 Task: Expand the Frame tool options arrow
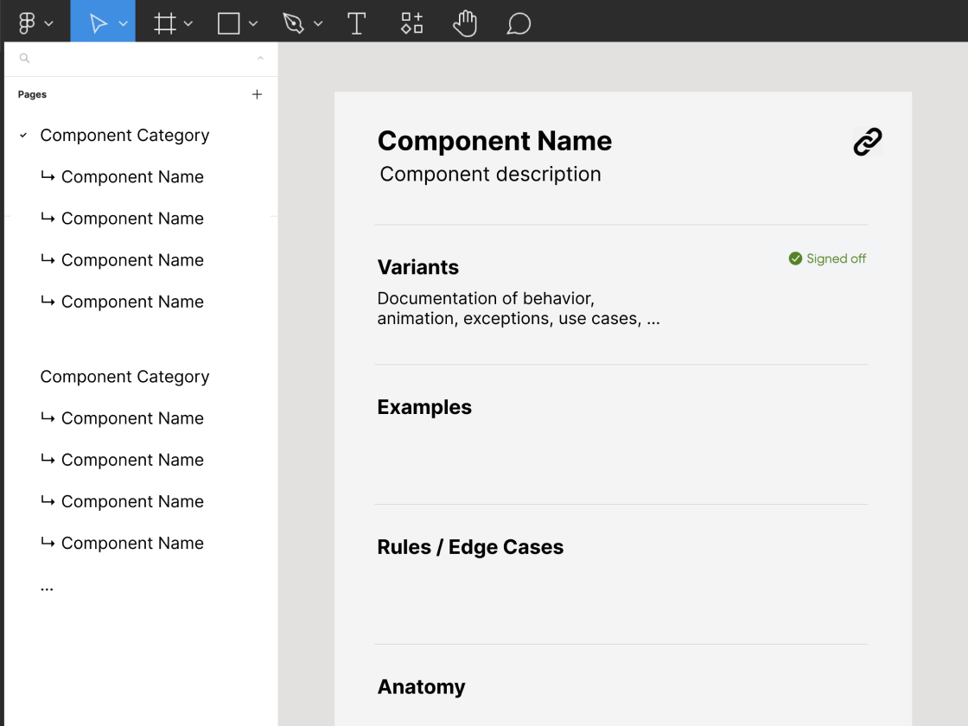[188, 24]
